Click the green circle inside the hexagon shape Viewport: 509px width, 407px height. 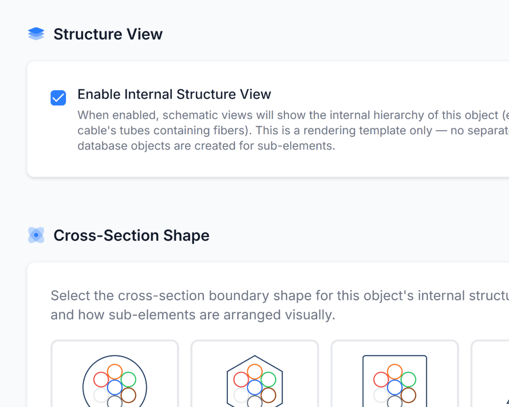pos(268,379)
